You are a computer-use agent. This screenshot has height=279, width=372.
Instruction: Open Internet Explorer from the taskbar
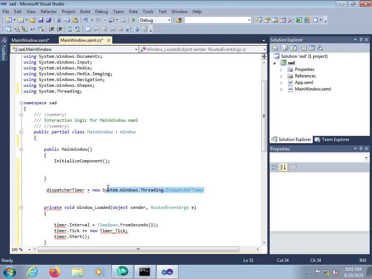[32, 272]
